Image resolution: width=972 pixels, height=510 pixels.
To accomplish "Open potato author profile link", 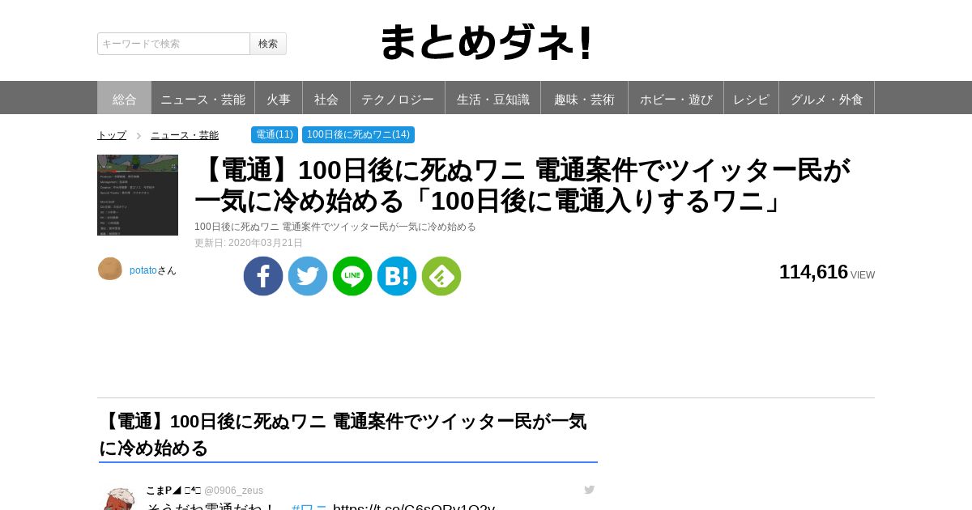I will (x=143, y=270).
